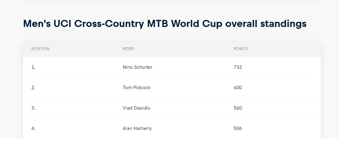Click position number 2 in table
Viewport: 339px width, 152px height.
(x=33, y=87)
